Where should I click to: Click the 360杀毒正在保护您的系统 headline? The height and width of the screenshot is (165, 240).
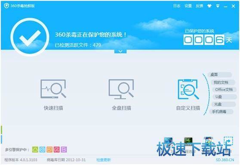pos(91,34)
